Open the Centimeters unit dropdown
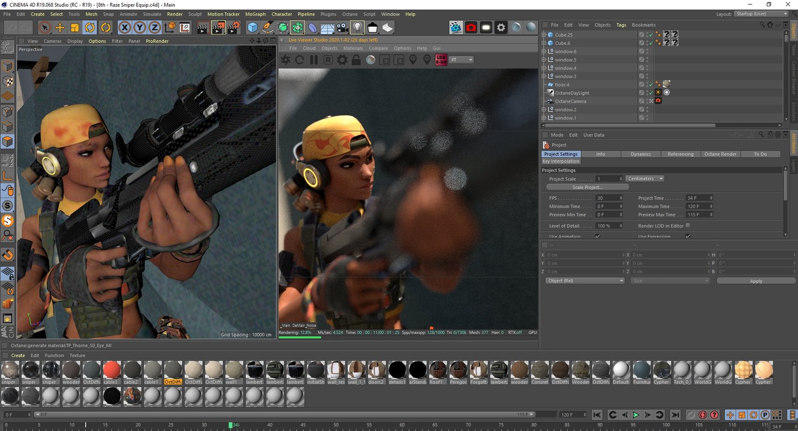The width and height of the screenshot is (798, 431). 645,179
